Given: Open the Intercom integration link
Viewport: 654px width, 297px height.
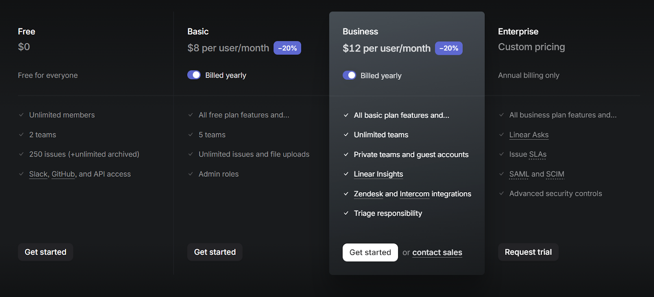Looking at the screenshot, I should 414,194.
